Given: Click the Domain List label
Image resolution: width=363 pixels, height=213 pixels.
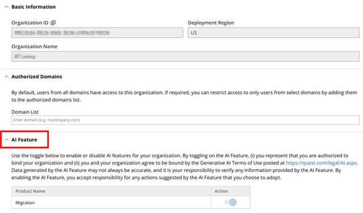Looking at the screenshot, I should [25, 112].
